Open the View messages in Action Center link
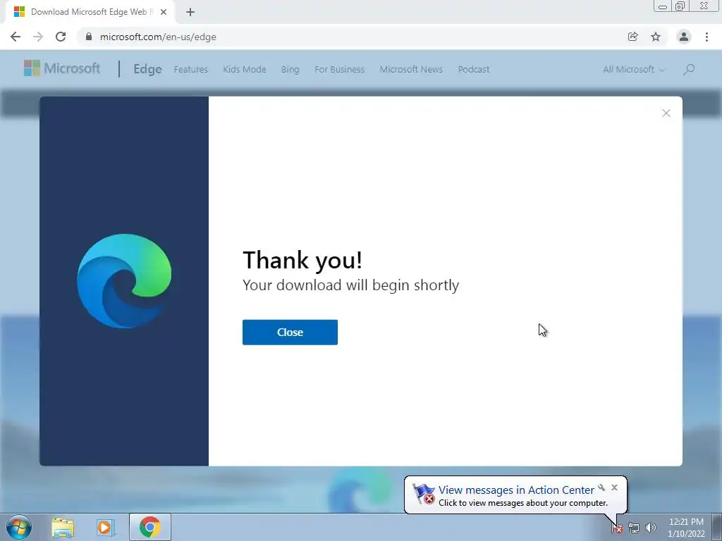 click(516, 490)
